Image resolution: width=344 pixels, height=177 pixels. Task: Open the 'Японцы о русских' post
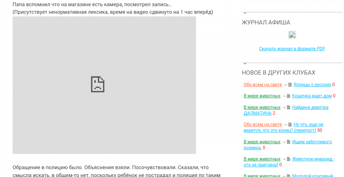tap(312, 85)
